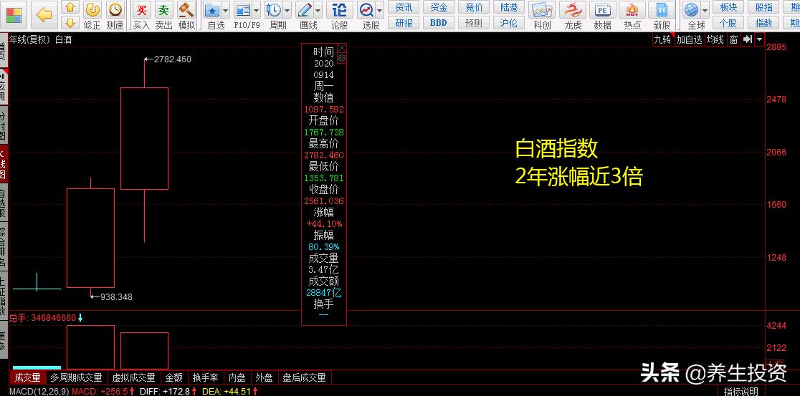Switch to the 盘后成交量 tab

point(305,377)
